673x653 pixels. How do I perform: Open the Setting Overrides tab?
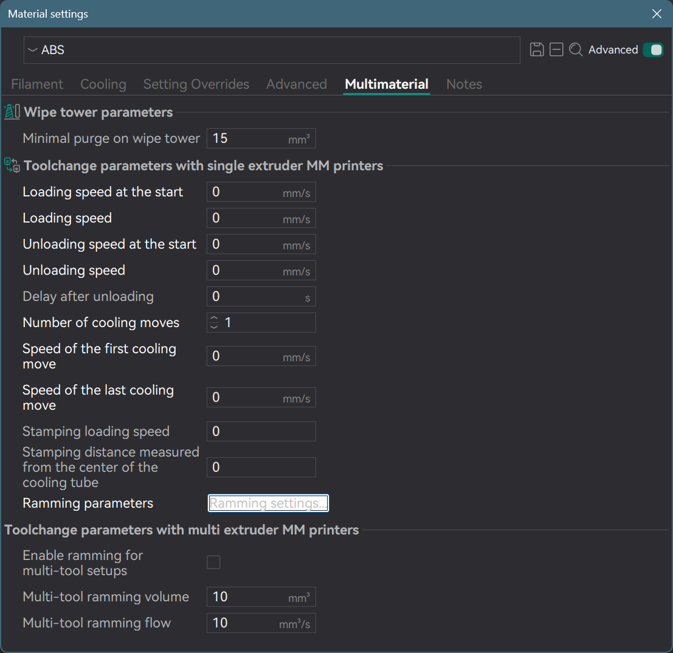(196, 84)
